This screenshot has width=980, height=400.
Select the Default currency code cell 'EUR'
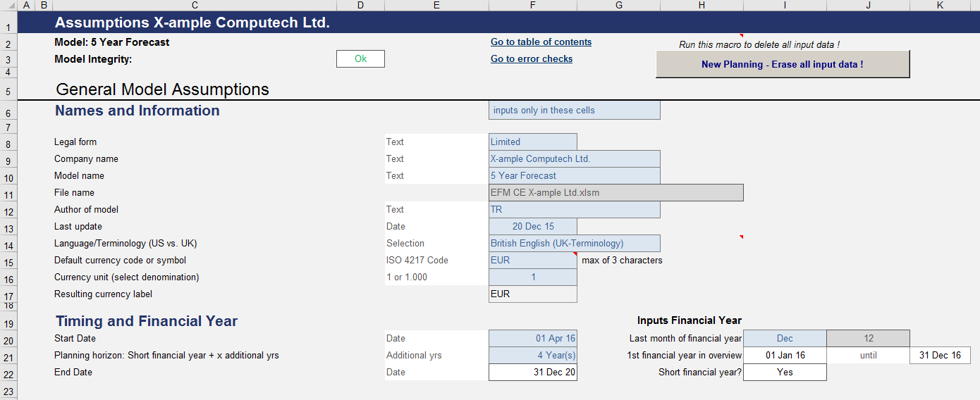(532, 261)
